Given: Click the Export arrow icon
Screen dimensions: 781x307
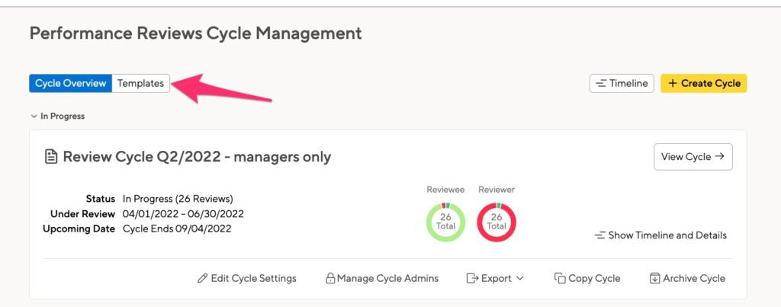Looking at the screenshot, I should pyautogui.click(x=472, y=278).
